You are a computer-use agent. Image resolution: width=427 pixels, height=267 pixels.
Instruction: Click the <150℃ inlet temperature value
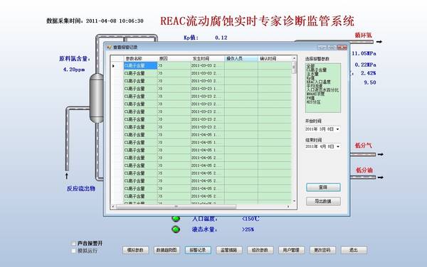point(251,219)
